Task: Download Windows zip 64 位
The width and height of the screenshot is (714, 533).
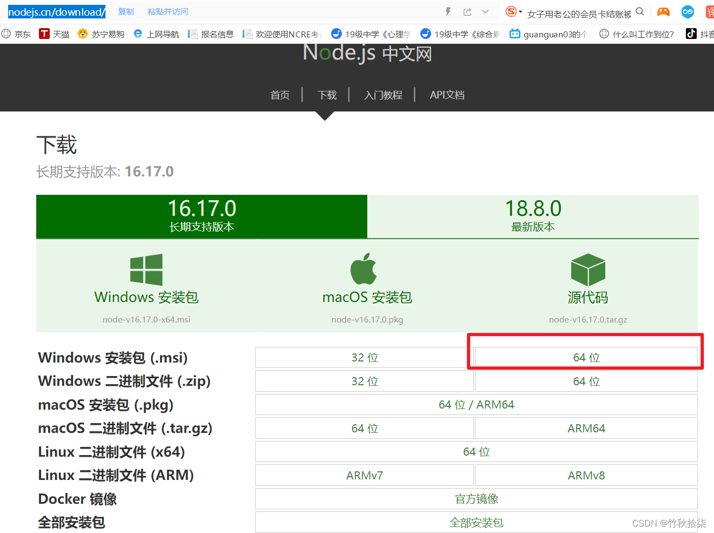Action: click(x=586, y=381)
